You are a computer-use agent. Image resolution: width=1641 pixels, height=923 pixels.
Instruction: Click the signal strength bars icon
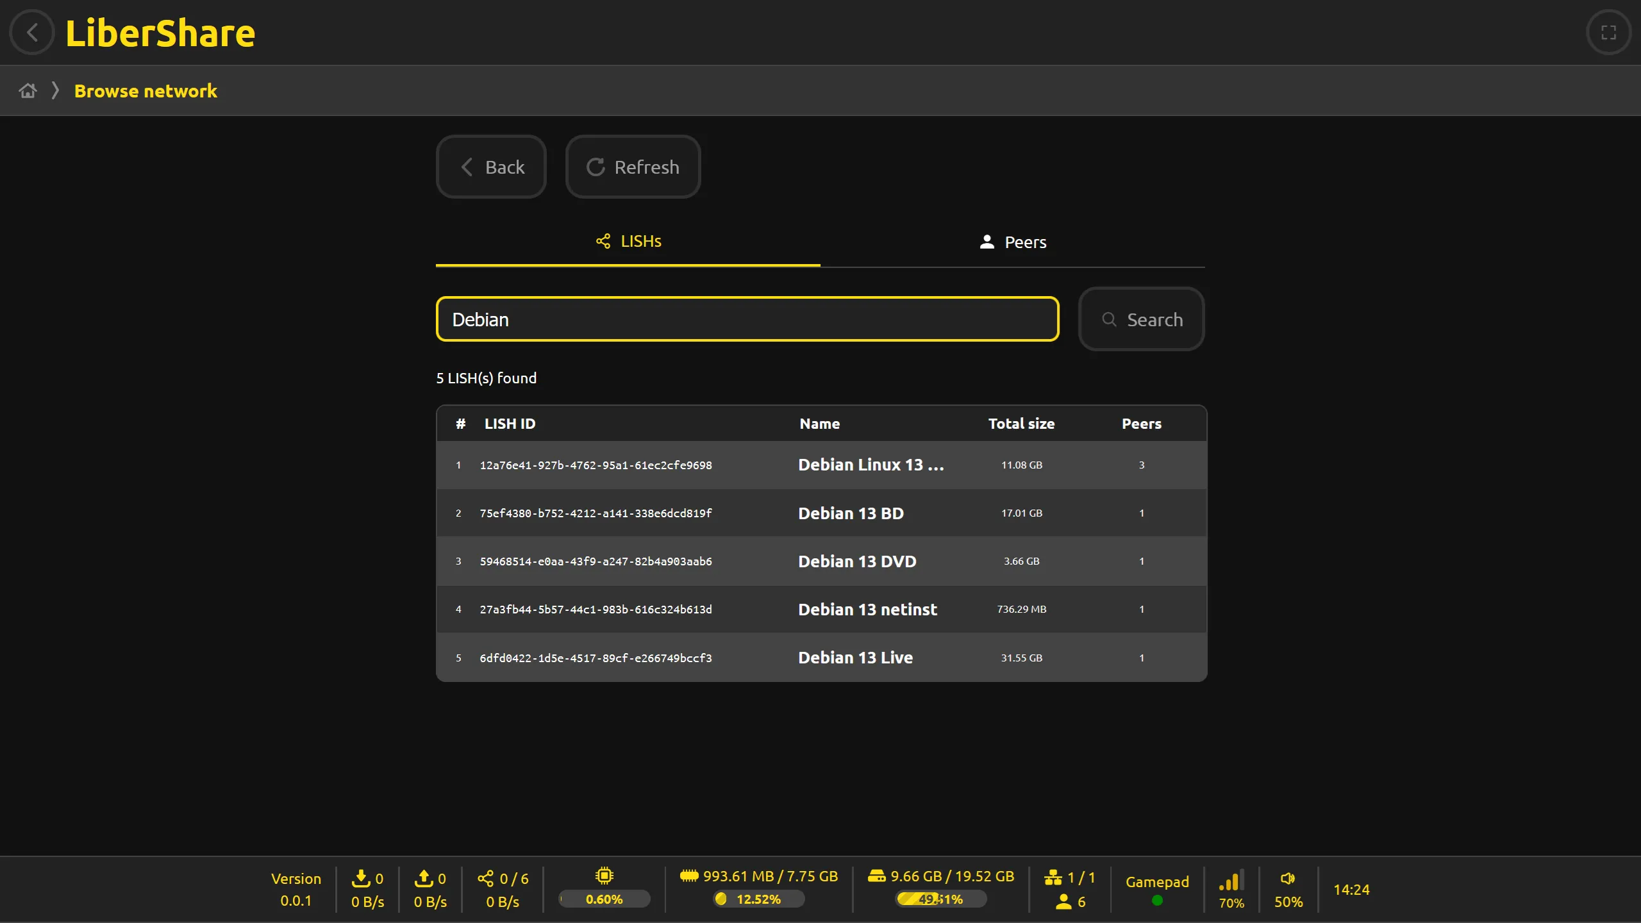(x=1231, y=880)
